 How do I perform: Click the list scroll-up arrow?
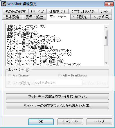[106, 27]
